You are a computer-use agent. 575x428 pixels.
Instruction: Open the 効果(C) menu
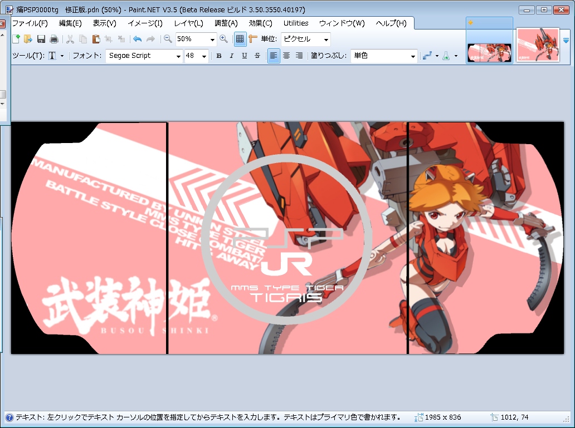coord(260,23)
